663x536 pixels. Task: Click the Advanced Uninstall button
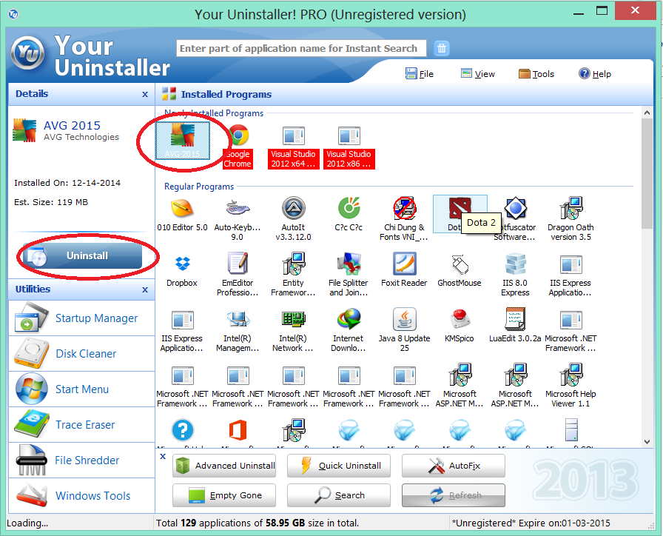click(224, 466)
